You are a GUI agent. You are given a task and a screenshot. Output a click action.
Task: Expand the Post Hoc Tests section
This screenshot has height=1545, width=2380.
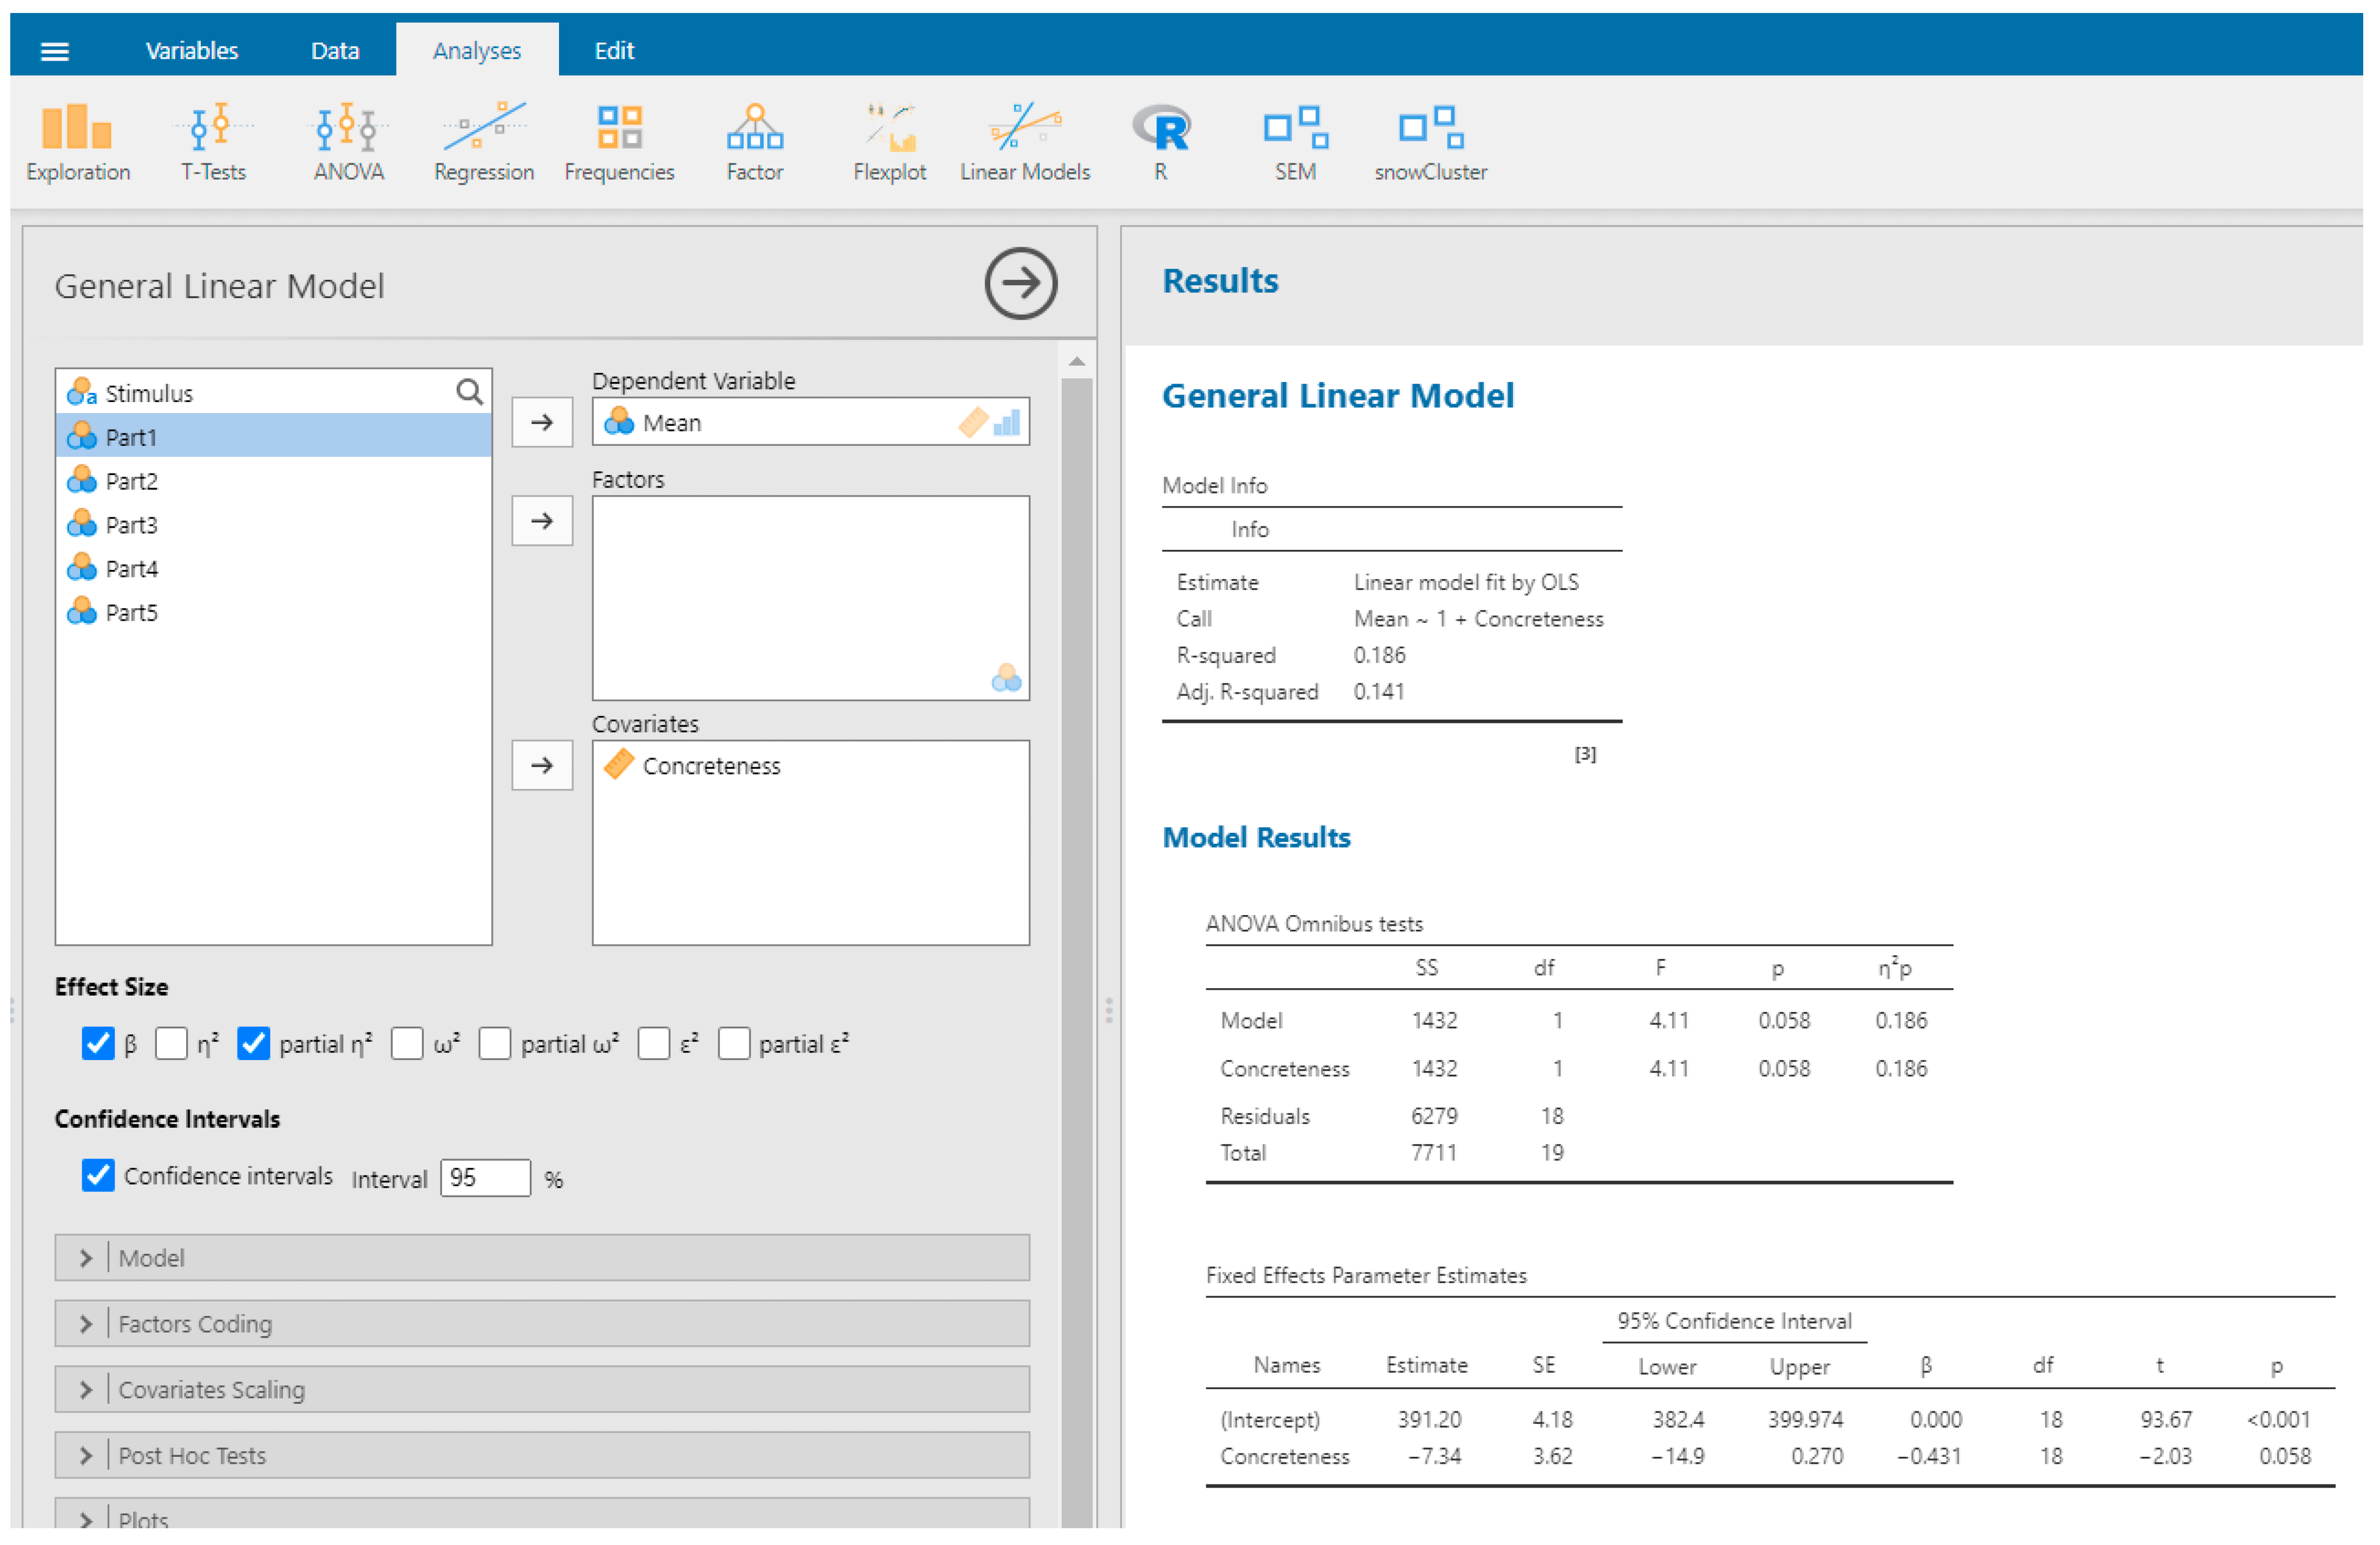tap(541, 1455)
